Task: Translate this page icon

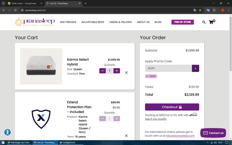Action: (195, 10)
